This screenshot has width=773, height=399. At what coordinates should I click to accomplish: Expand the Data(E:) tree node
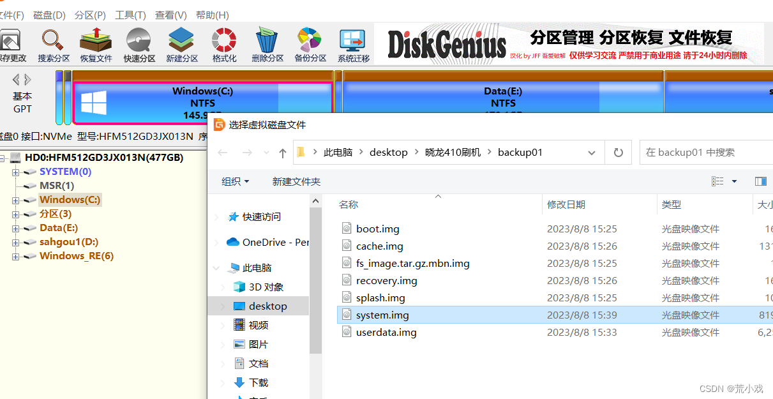point(16,228)
